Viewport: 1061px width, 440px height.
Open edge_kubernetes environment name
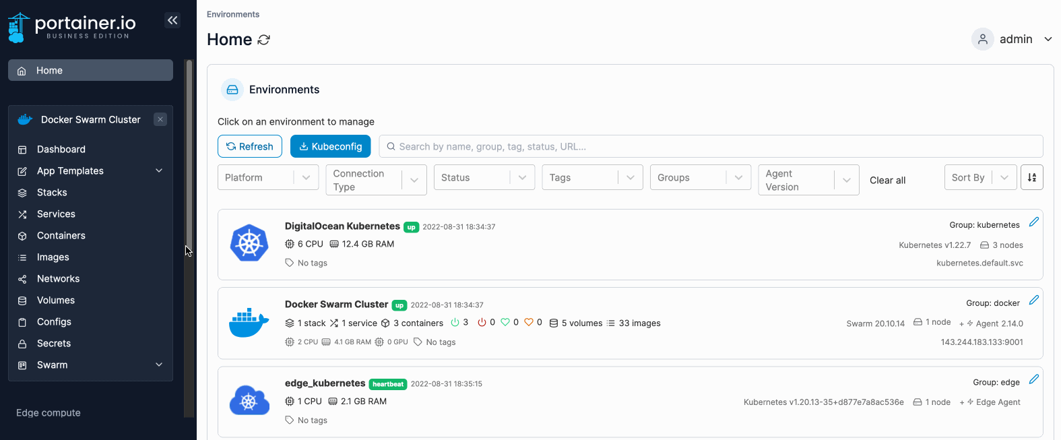point(325,383)
